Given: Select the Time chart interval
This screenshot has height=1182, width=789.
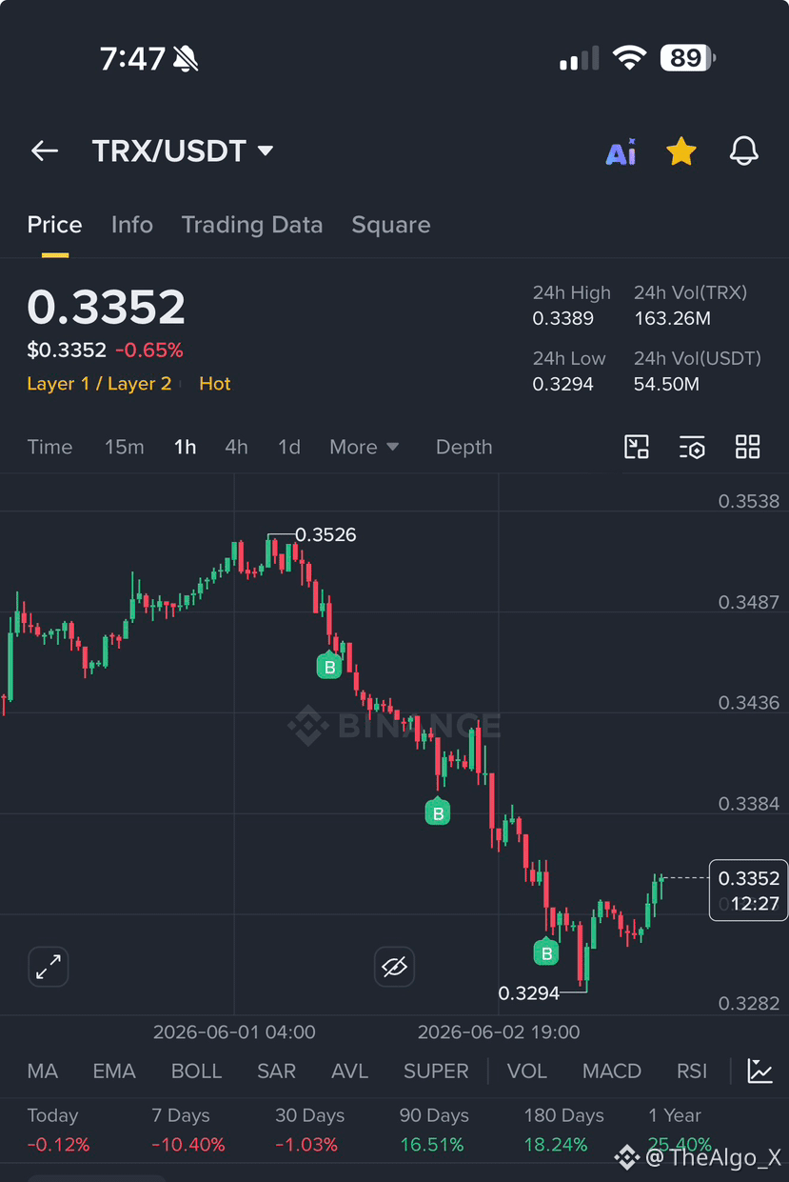Looking at the screenshot, I should [x=49, y=447].
